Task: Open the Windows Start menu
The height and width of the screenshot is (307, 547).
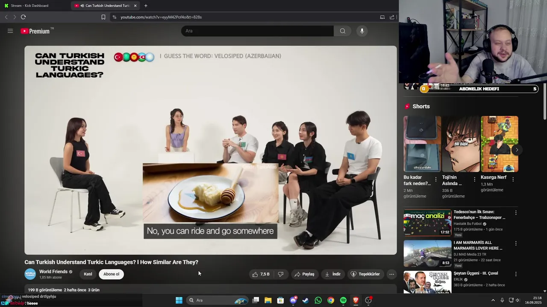Action: [179, 300]
